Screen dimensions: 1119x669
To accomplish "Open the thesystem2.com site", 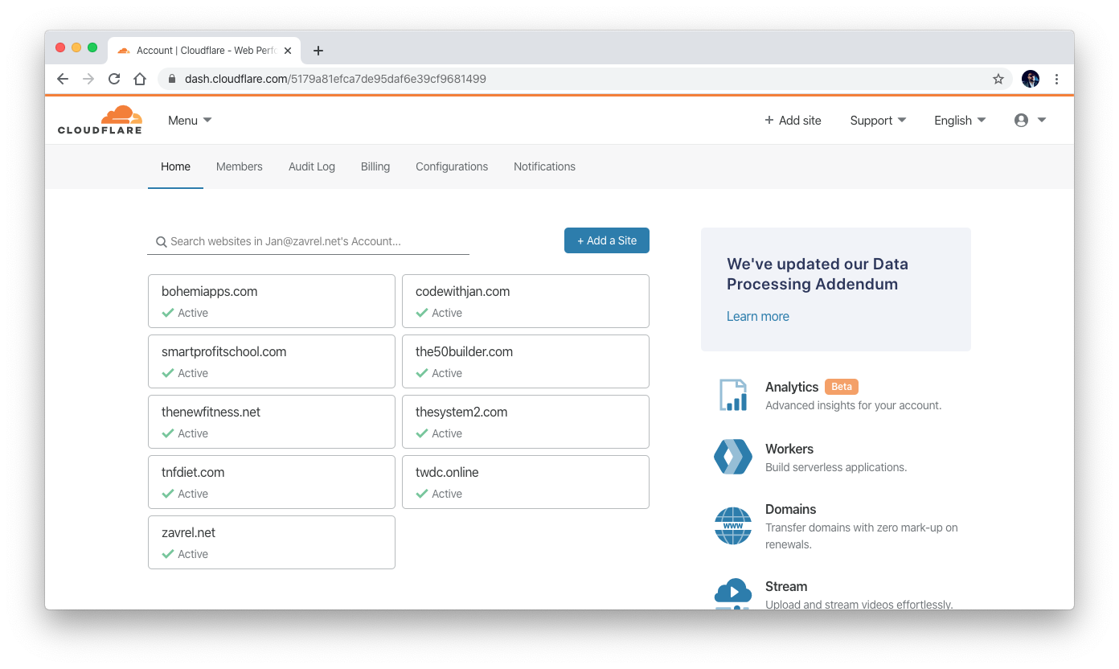I will (x=526, y=421).
